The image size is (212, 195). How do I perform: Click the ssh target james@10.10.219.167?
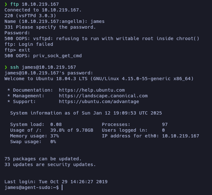[x=49, y=67]
